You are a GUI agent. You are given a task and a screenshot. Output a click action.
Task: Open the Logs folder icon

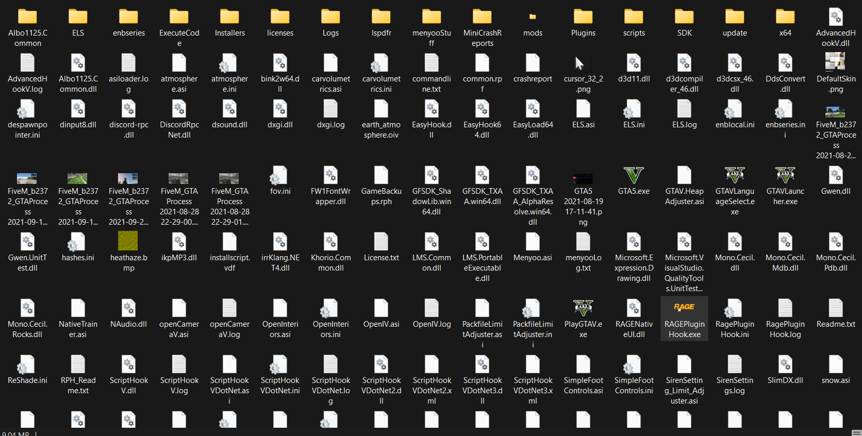pyautogui.click(x=331, y=16)
